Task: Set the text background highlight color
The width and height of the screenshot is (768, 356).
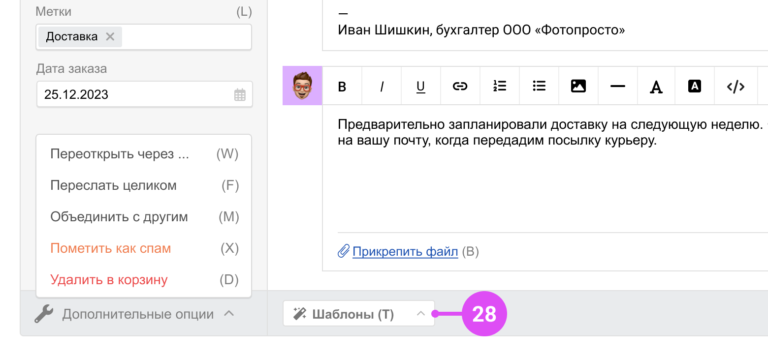Action: point(695,87)
